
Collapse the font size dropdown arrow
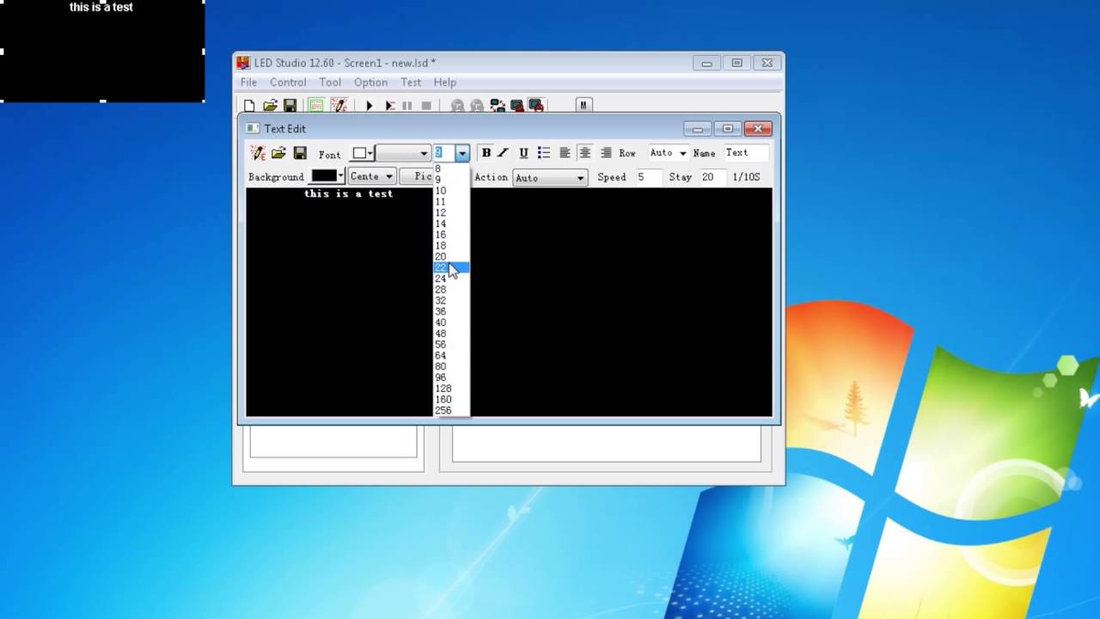pos(462,154)
